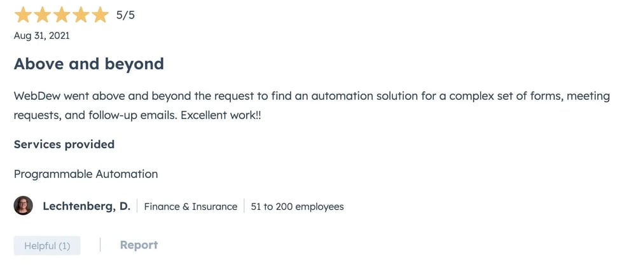The height and width of the screenshot is (274, 643).
Task: Select the reviewer name Lechtenberg, D.
Action: click(86, 206)
